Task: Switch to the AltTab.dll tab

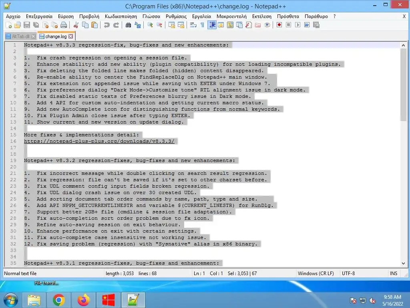Action: click(21, 36)
